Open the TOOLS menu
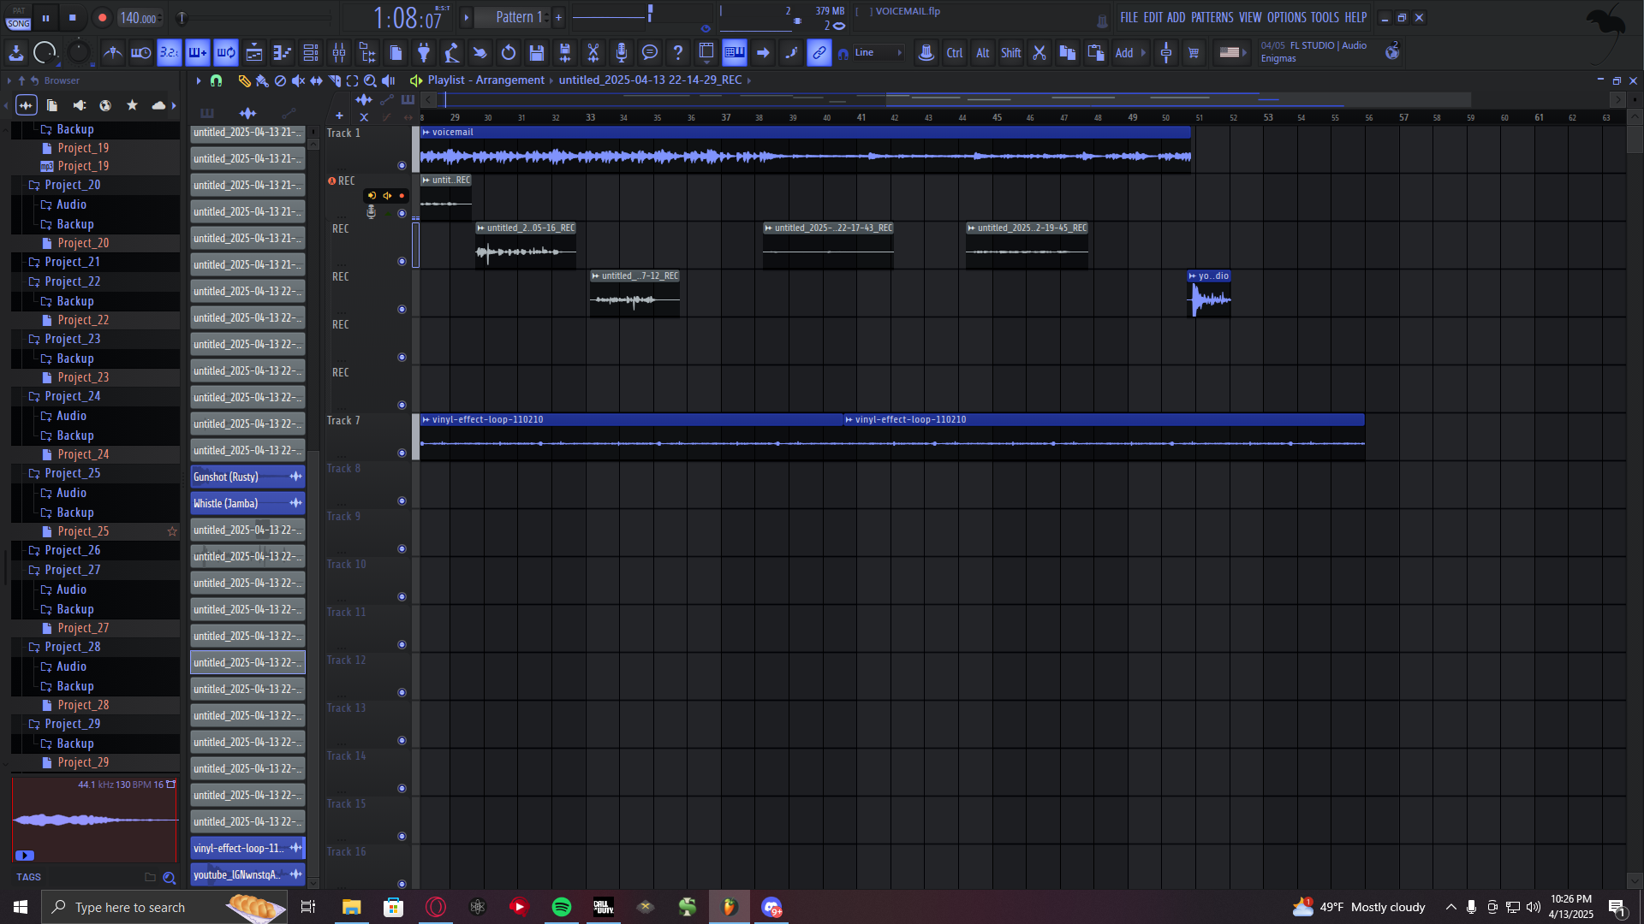The image size is (1644, 924). point(1324,17)
